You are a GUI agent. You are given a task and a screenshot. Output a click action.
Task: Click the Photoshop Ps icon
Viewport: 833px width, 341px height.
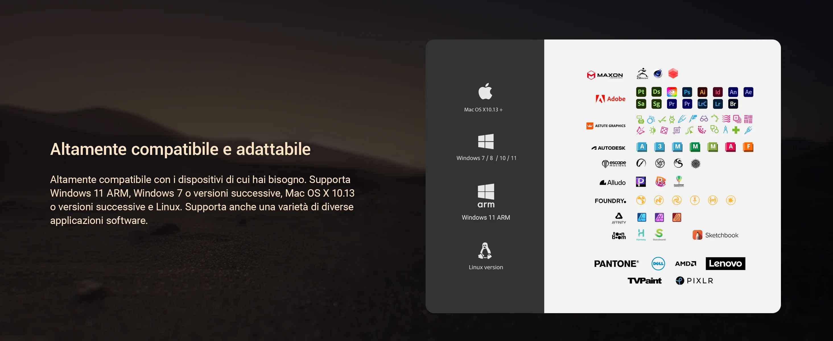coord(687,92)
